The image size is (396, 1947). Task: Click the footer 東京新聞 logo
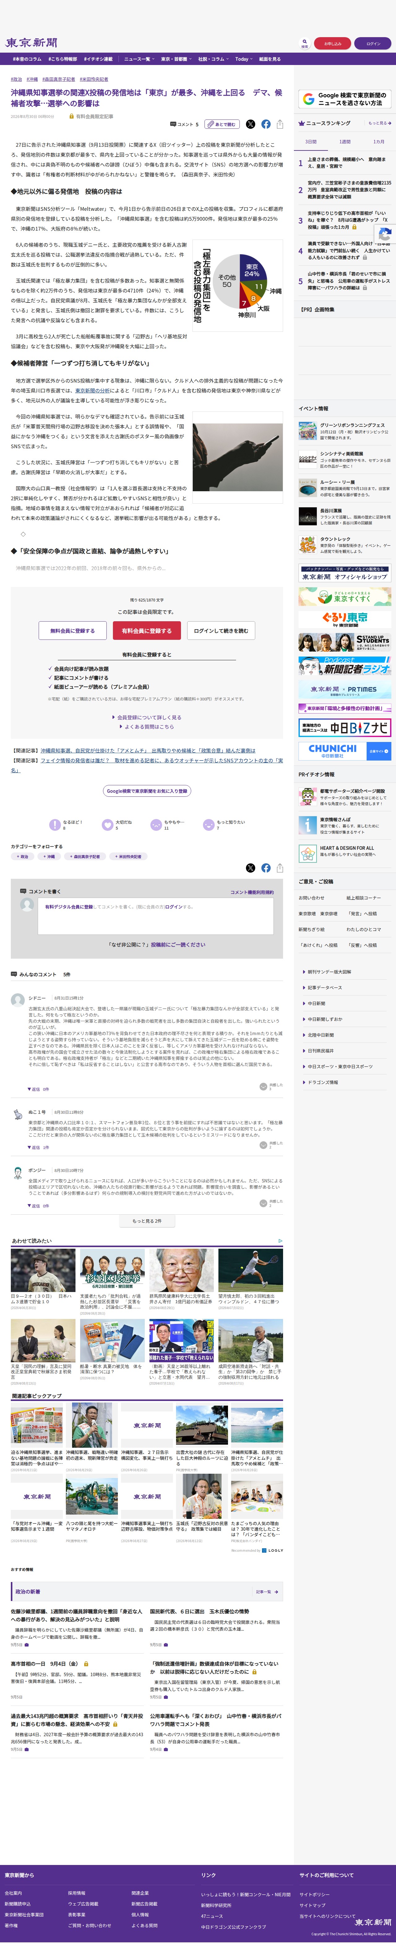click(372, 1921)
